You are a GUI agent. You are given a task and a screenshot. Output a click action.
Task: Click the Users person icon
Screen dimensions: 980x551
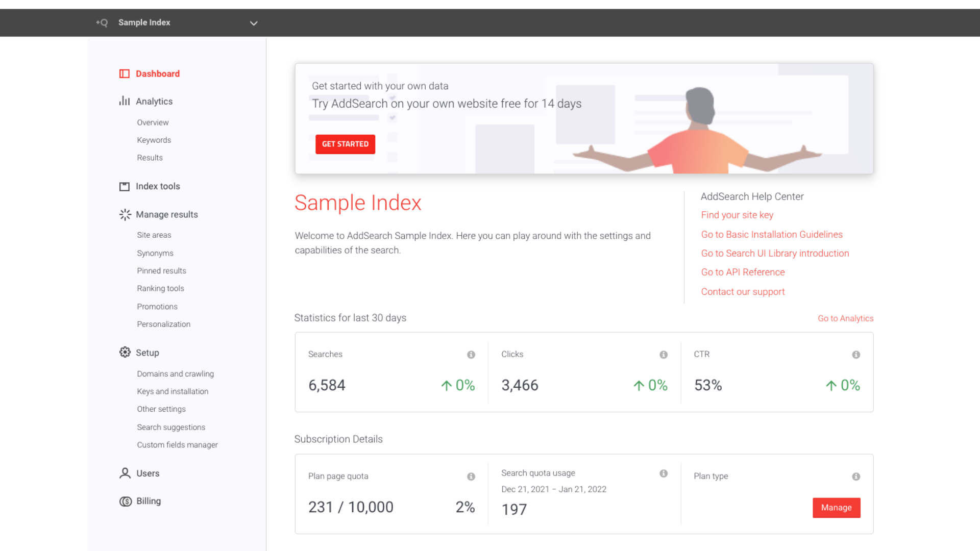pos(125,473)
